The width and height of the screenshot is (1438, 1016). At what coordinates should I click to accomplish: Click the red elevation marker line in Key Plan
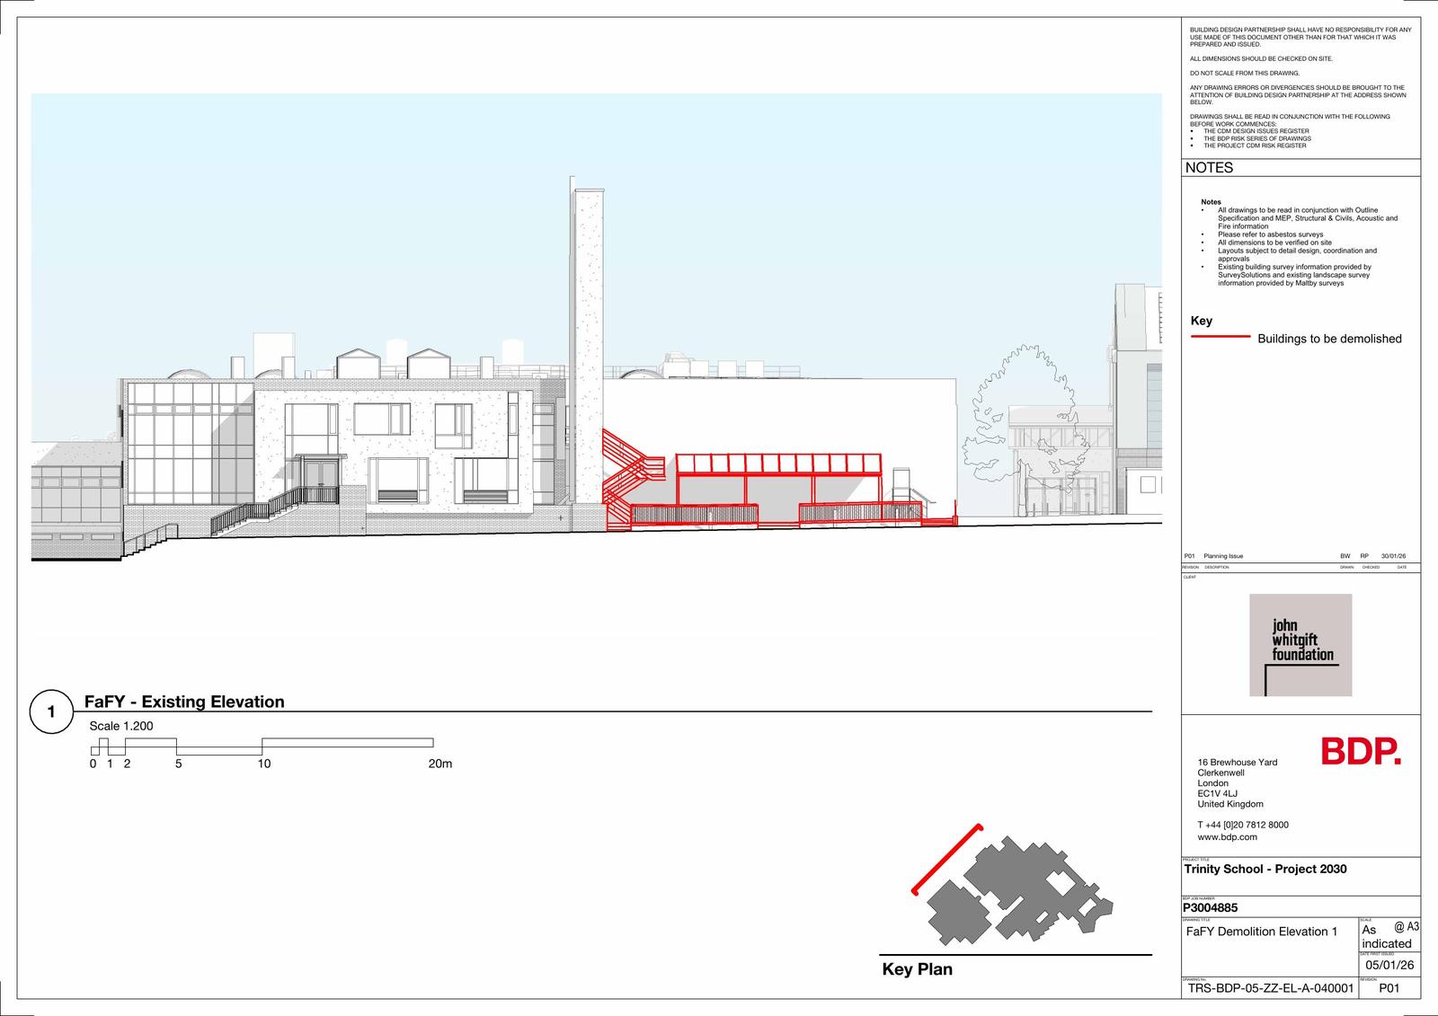(x=945, y=859)
